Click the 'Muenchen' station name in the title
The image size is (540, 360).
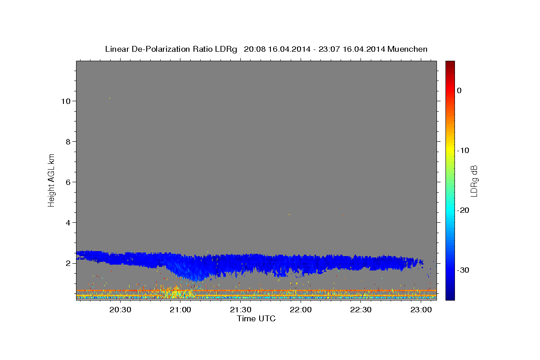408,49
